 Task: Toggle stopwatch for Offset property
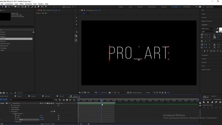pyautogui.click(x=16, y=119)
